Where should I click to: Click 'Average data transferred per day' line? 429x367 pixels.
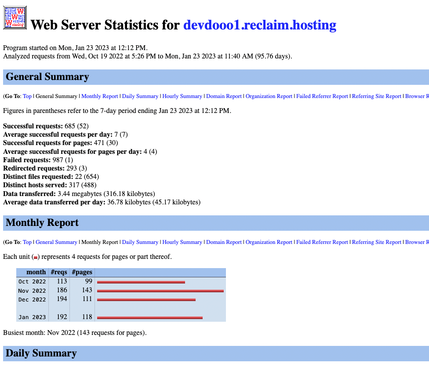[102, 202]
